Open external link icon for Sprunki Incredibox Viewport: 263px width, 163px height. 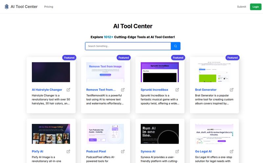pyautogui.click(x=177, y=90)
